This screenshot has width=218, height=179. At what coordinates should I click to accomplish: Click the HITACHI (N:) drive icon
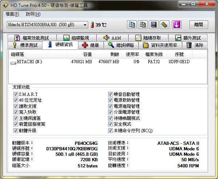(x=13, y=63)
